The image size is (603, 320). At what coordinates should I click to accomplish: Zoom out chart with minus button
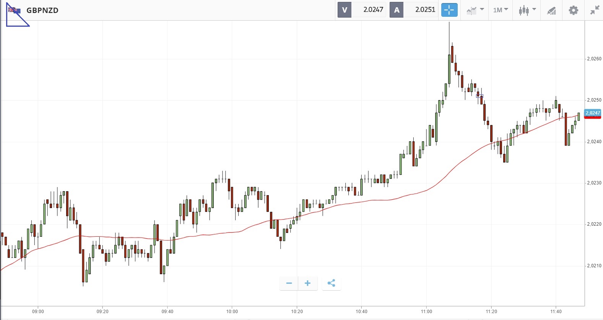pos(289,283)
